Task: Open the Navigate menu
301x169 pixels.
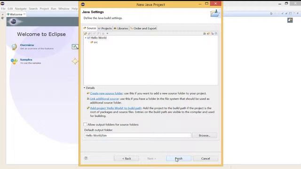Action: tap(21, 8)
